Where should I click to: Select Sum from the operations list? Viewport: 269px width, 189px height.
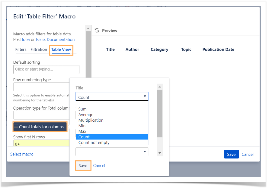[82, 109]
